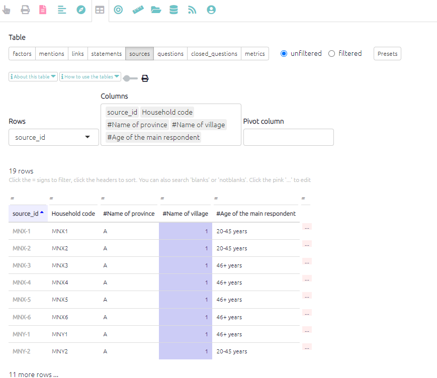Expand the About this table dropdown

pyautogui.click(x=33, y=77)
